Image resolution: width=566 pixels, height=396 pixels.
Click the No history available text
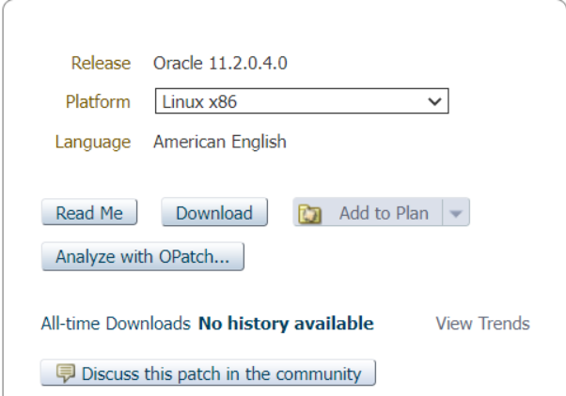(x=286, y=324)
